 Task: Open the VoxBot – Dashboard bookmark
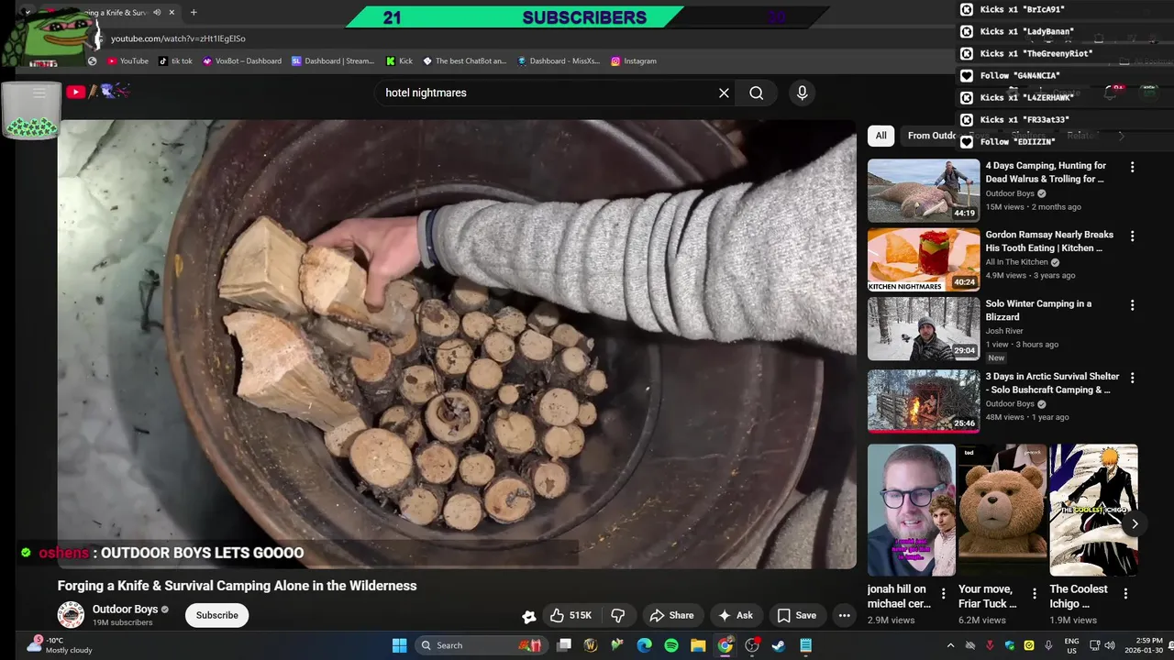[241, 61]
